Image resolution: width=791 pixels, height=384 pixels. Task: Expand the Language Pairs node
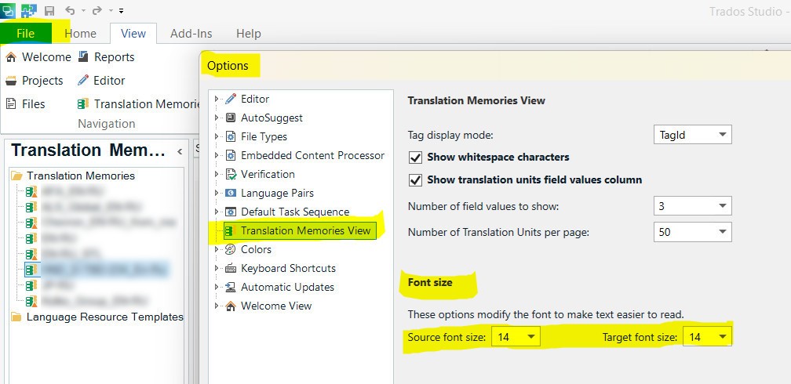click(217, 193)
